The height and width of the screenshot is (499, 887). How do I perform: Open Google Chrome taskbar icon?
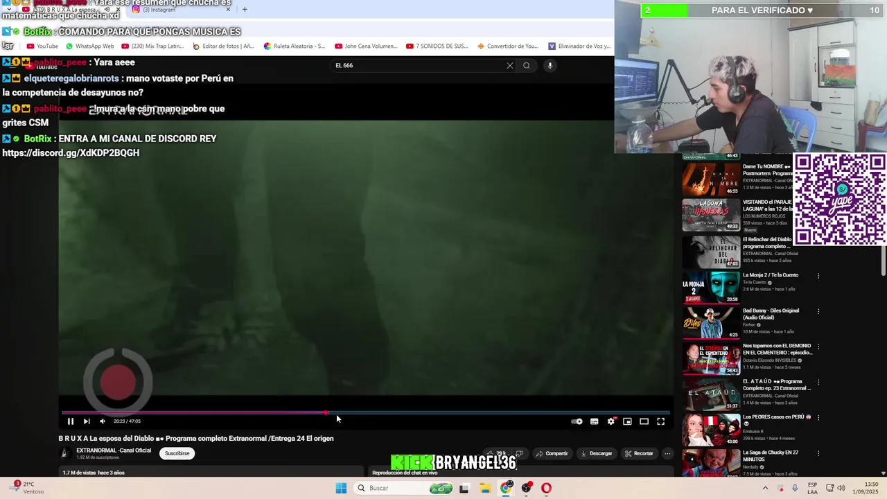pyautogui.click(x=506, y=488)
